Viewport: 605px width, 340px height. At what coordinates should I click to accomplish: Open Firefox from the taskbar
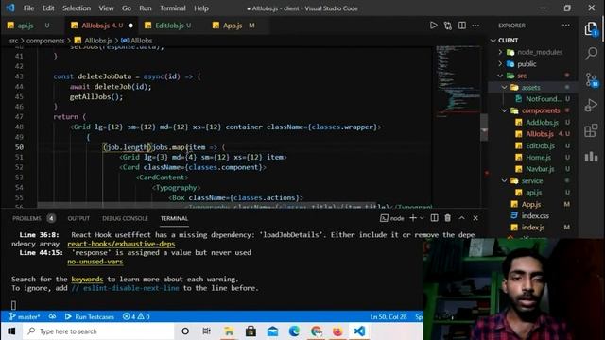[337, 331]
